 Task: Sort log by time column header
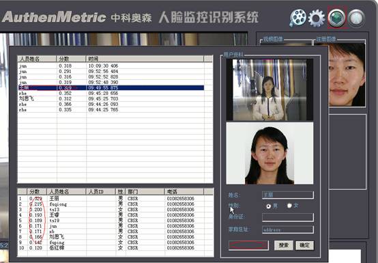pos(145,59)
